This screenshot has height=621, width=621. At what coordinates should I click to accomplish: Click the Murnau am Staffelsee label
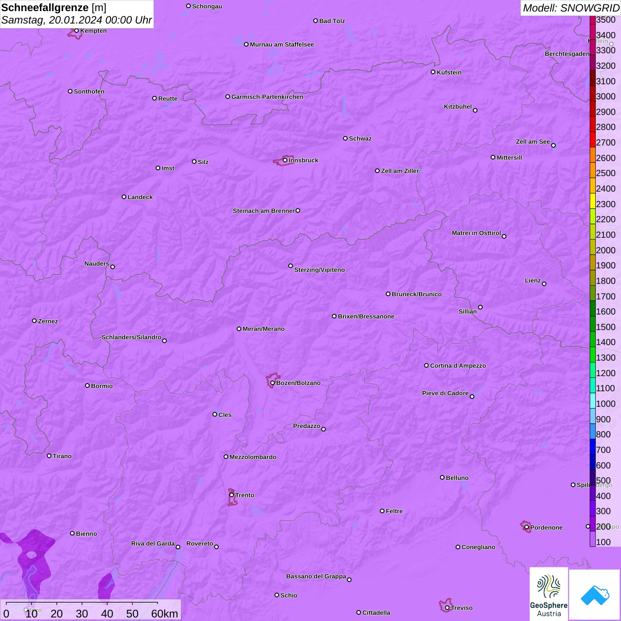pyautogui.click(x=282, y=44)
